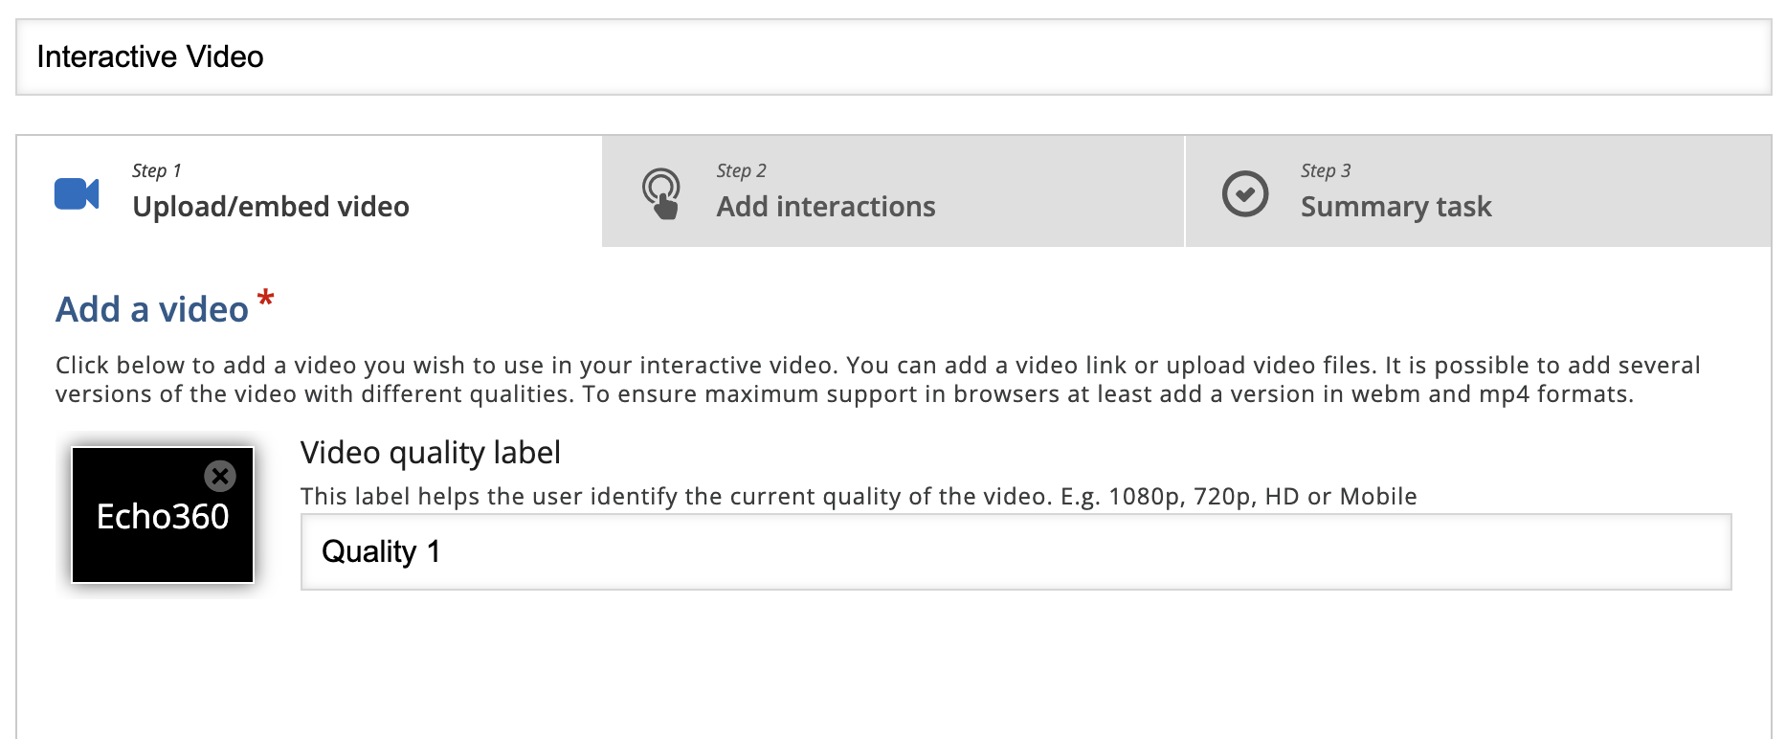
Task: Open the Summary task step
Action: tap(1395, 206)
